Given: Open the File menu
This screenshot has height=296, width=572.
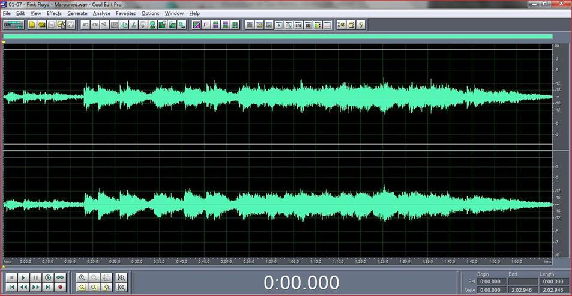Looking at the screenshot, I should (7, 13).
